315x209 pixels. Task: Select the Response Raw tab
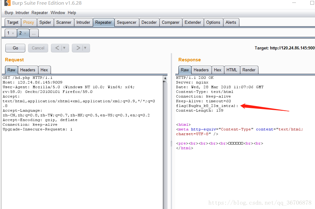185,70
